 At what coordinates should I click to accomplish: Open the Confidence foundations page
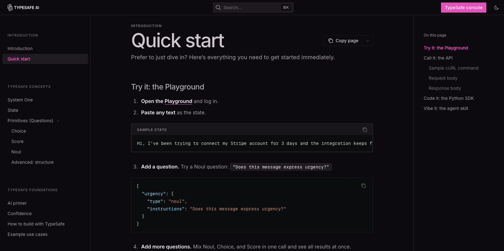click(20, 214)
